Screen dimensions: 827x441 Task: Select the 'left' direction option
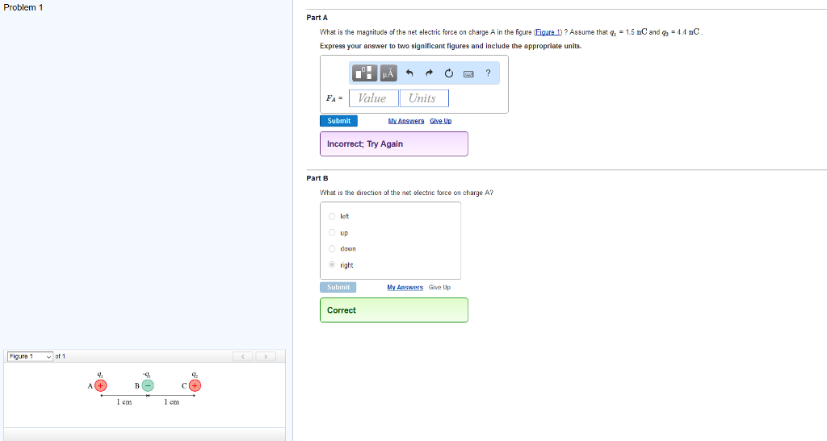(x=332, y=216)
